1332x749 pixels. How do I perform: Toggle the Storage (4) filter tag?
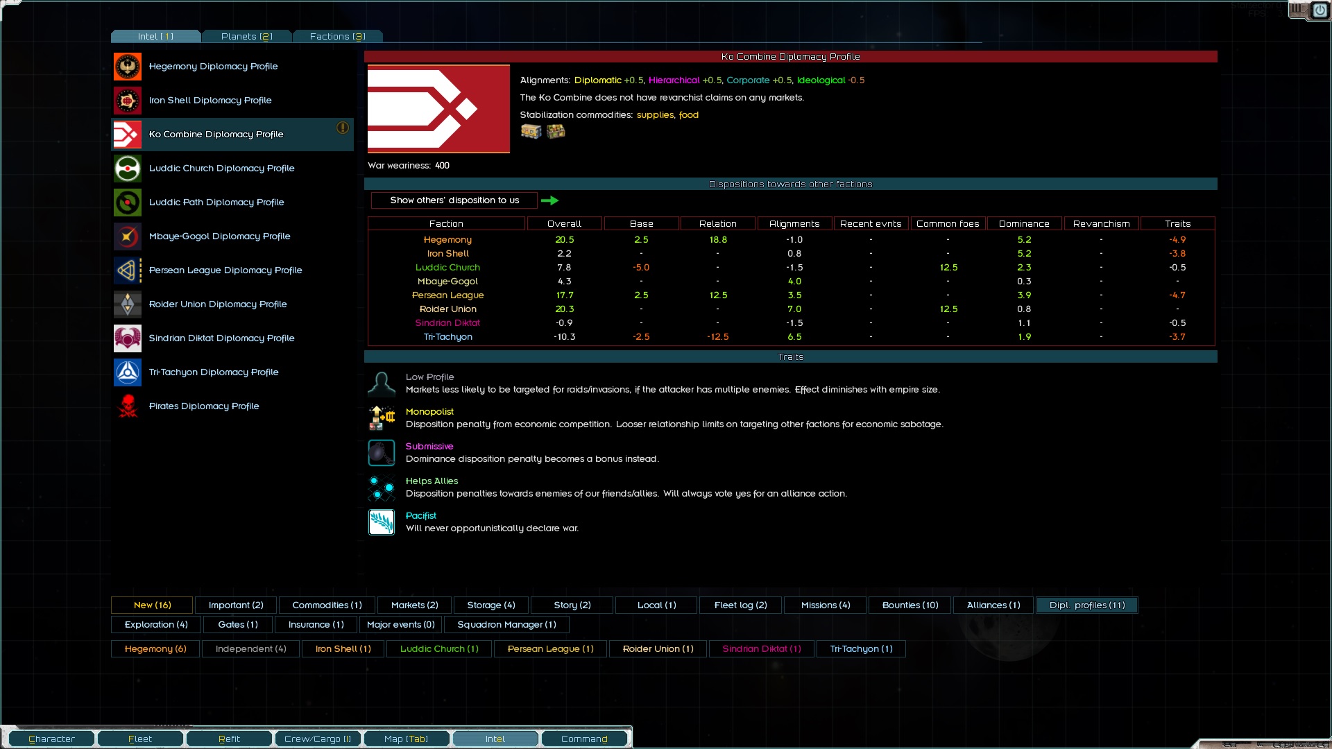491,605
